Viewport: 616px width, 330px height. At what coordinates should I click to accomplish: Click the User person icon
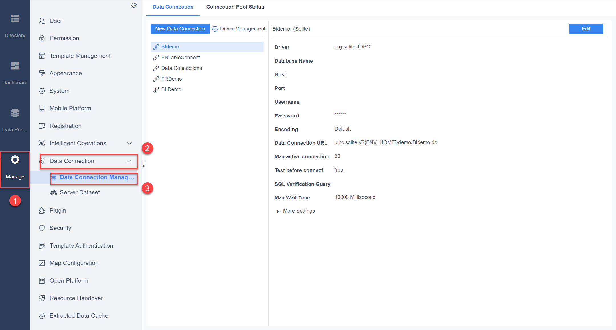(42, 21)
